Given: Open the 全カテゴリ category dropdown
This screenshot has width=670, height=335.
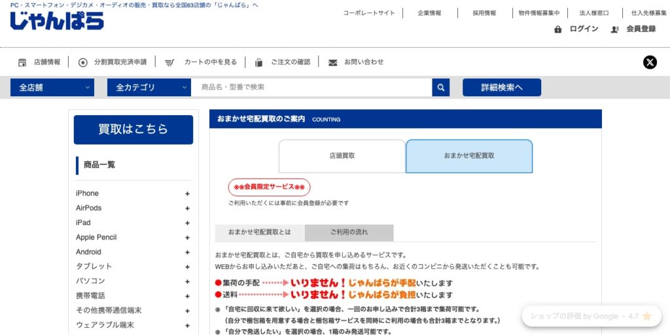Looking at the screenshot, I should tap(149, 87).
